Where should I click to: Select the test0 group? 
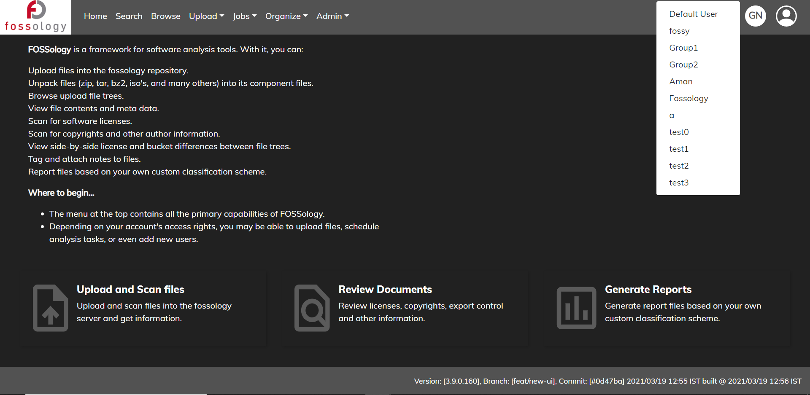click(698, 132)
